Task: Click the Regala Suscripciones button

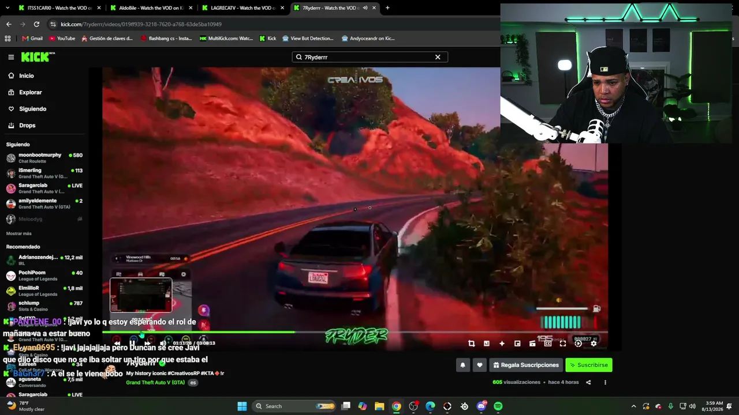Action: click(x=525, y=365)
